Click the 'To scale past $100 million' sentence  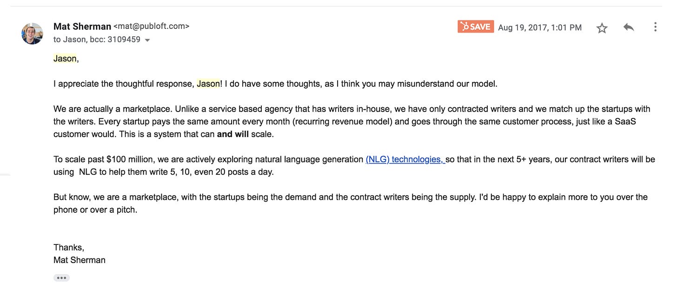tap(354, 165)
